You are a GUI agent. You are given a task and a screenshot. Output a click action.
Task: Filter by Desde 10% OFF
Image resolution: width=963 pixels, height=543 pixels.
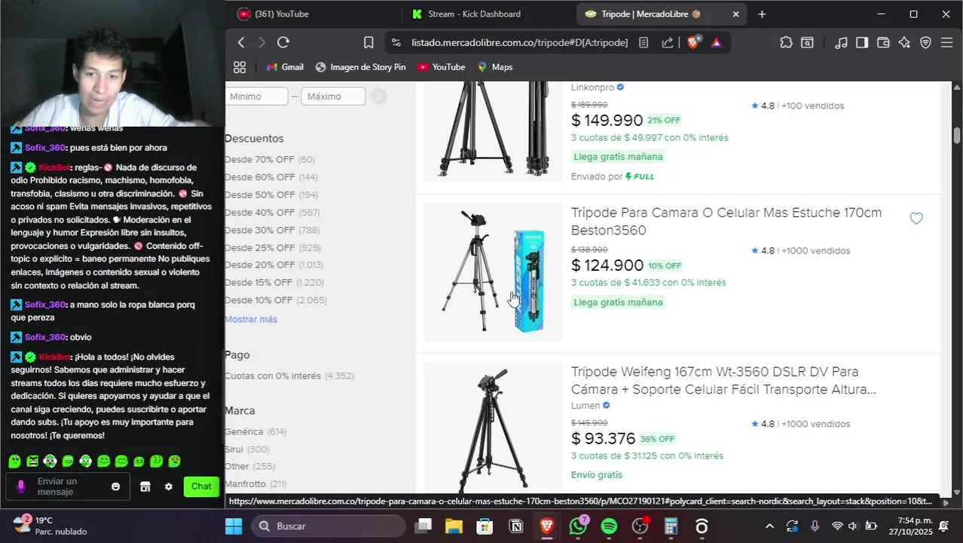[x=276, y=301]
